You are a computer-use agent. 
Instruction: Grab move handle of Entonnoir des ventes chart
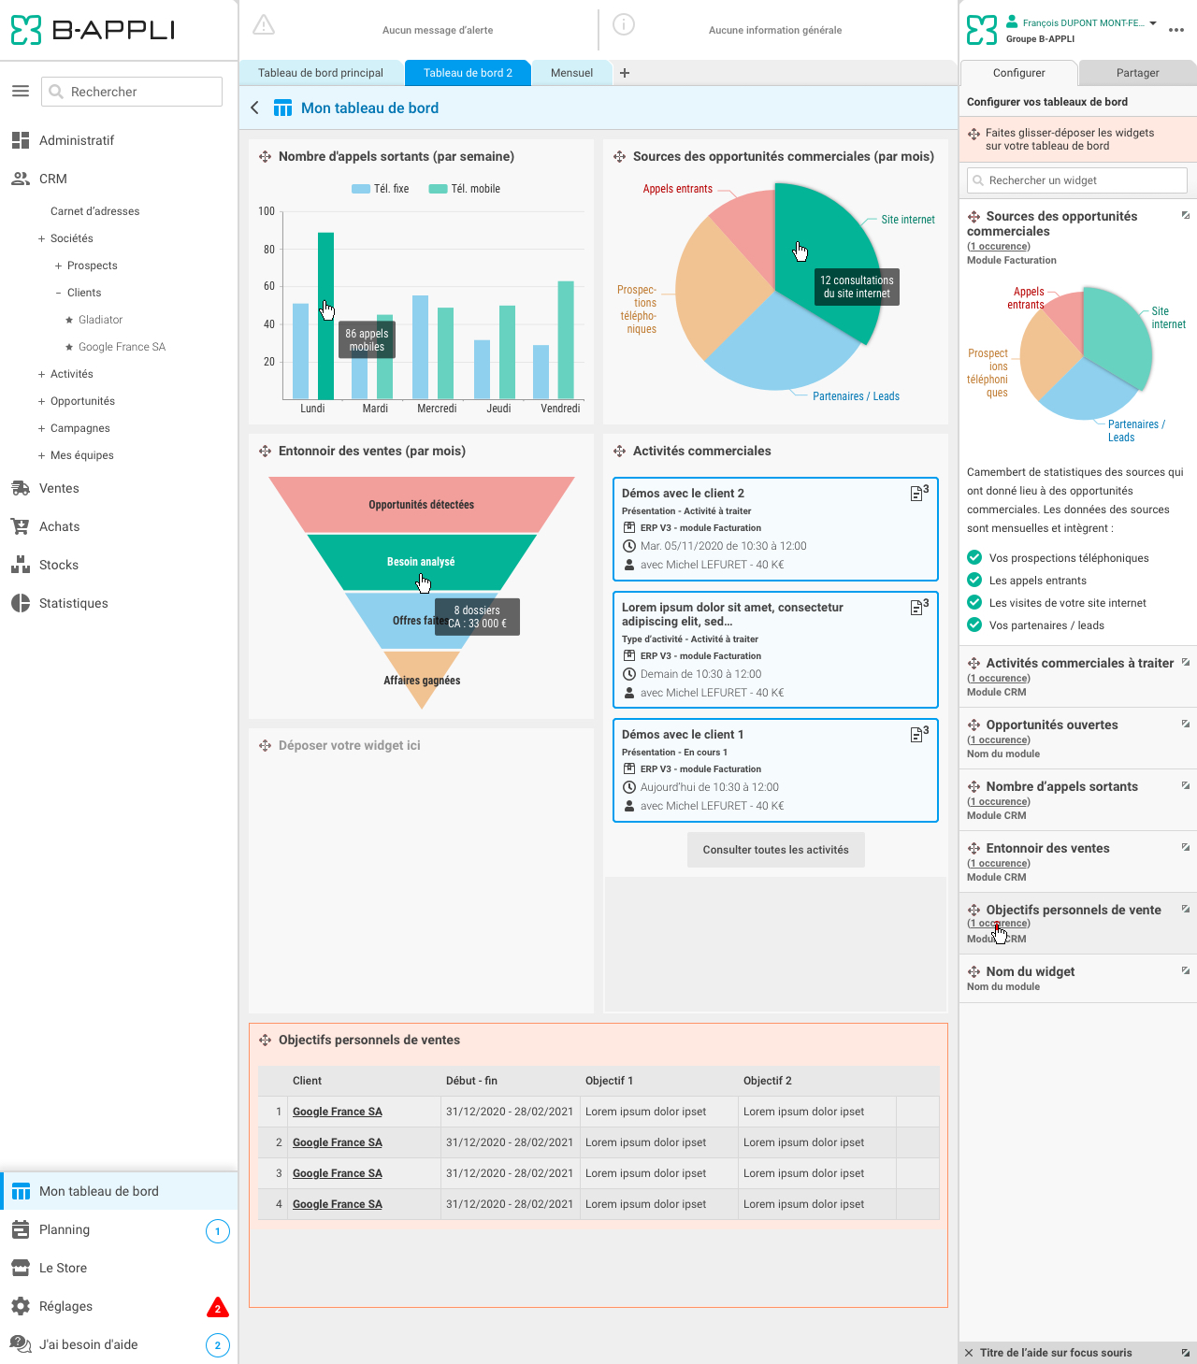[x=265, y=452]
